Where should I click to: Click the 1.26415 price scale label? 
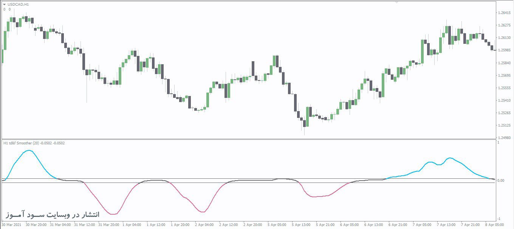coord(504,13)
